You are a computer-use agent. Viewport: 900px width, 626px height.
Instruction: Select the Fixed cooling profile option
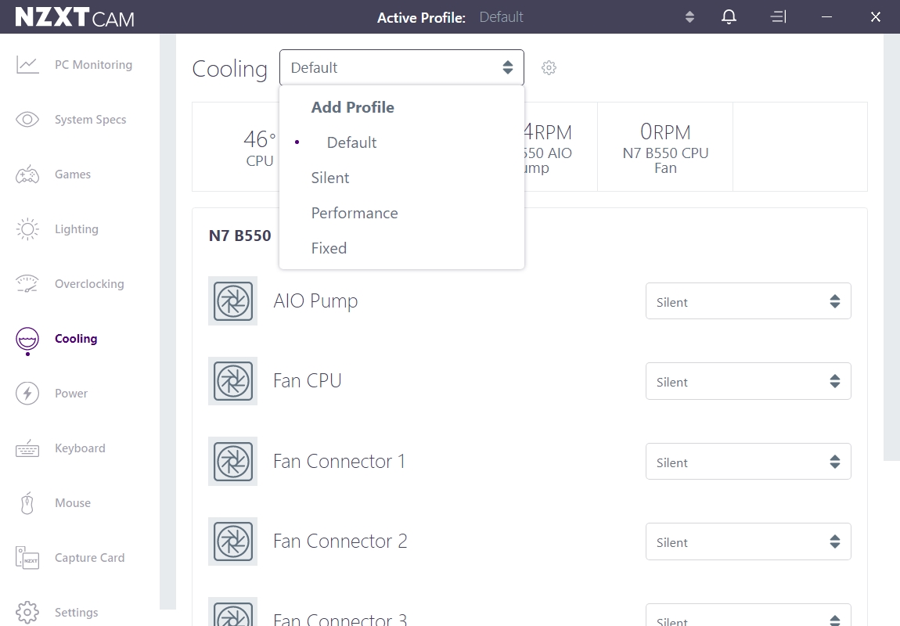click(x=401, y=249)
